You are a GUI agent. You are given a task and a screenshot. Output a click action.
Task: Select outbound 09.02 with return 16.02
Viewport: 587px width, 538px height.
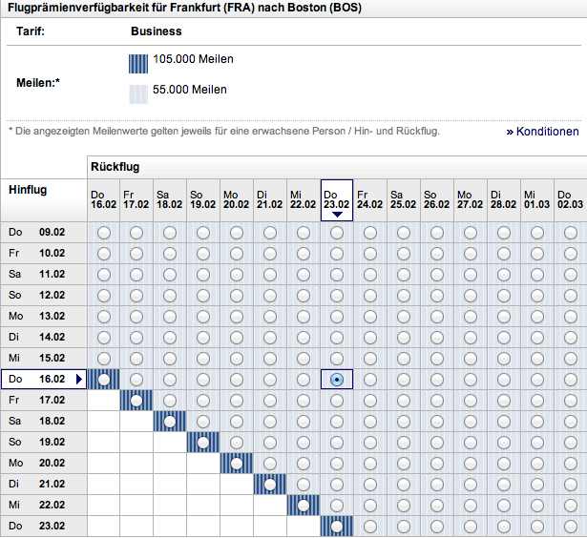104,233
